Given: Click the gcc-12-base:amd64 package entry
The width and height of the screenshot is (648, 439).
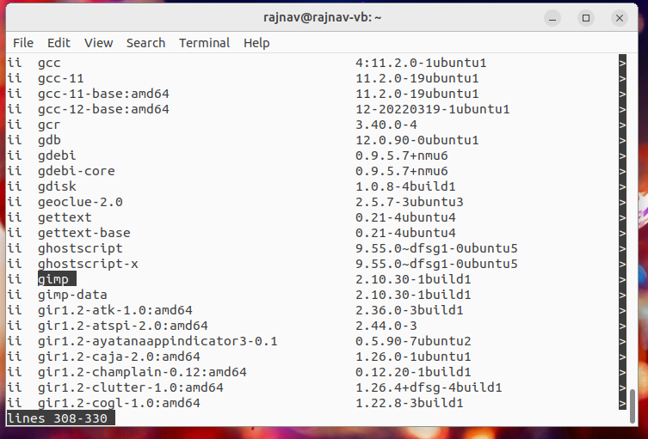Looking at the screenshot, I should tap(103, 109).
